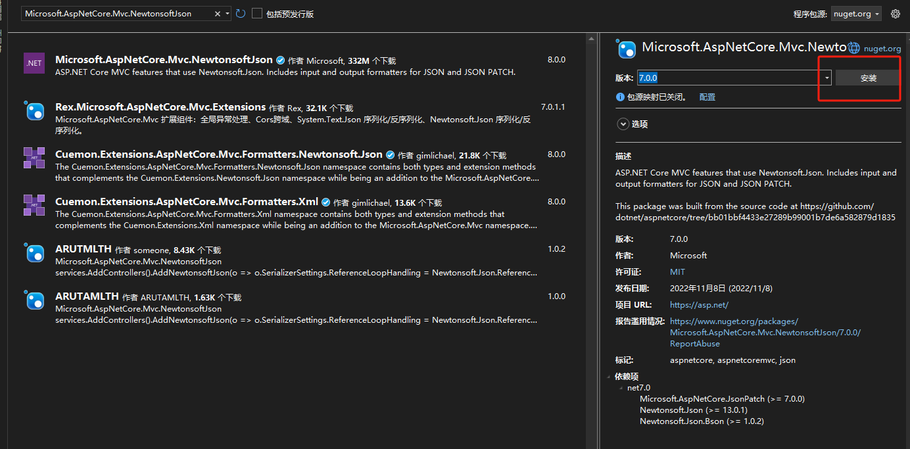Click the NuGet settings gear icon
This screenshot has width=910, height=449.
[x=896, y=13]
